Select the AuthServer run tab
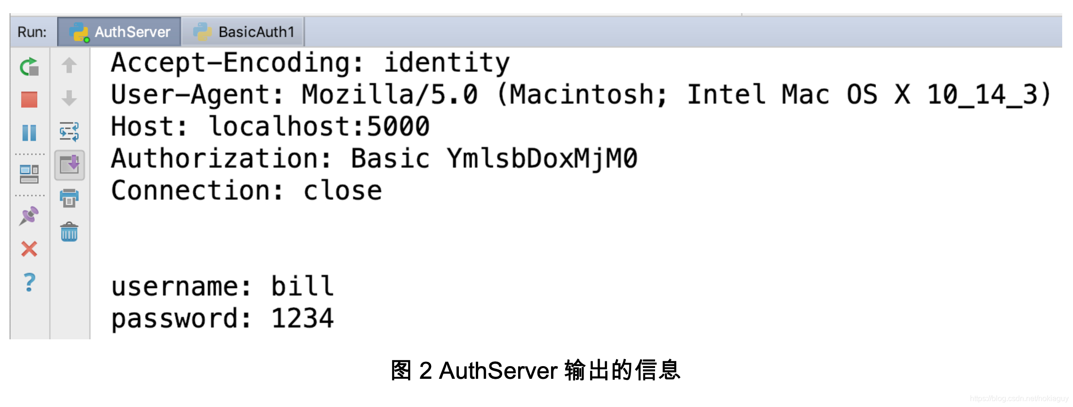 (133, 32)
